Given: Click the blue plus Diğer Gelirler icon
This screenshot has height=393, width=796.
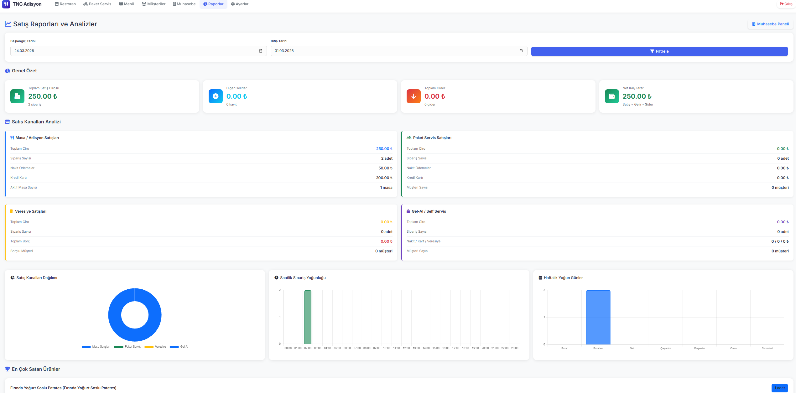Looking at the screenshot, I should (216, 96).
